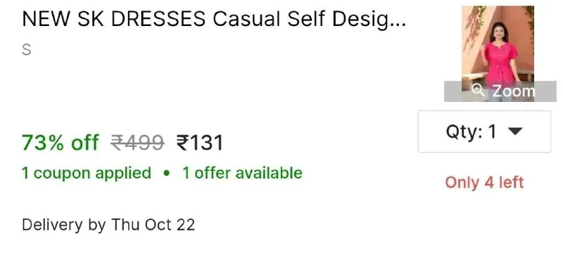The height and width of the screenshot is (258, 563).
Task: Click the Thu Oct 22 delivery date
Action: point(153,225)
